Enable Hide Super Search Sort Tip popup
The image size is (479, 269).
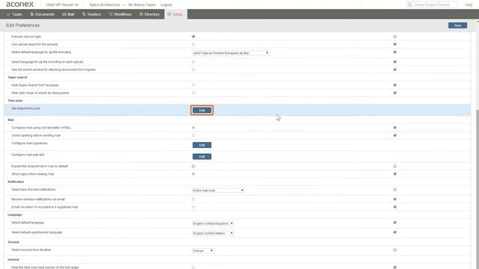point(193,84)
